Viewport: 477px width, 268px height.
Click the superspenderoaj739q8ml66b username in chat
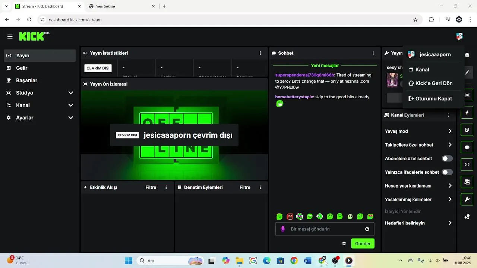(x=305, y=75)
